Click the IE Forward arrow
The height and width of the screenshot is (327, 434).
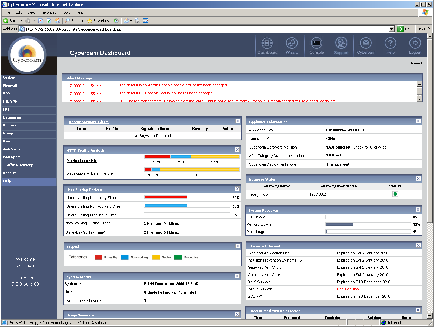pos(28,21)
